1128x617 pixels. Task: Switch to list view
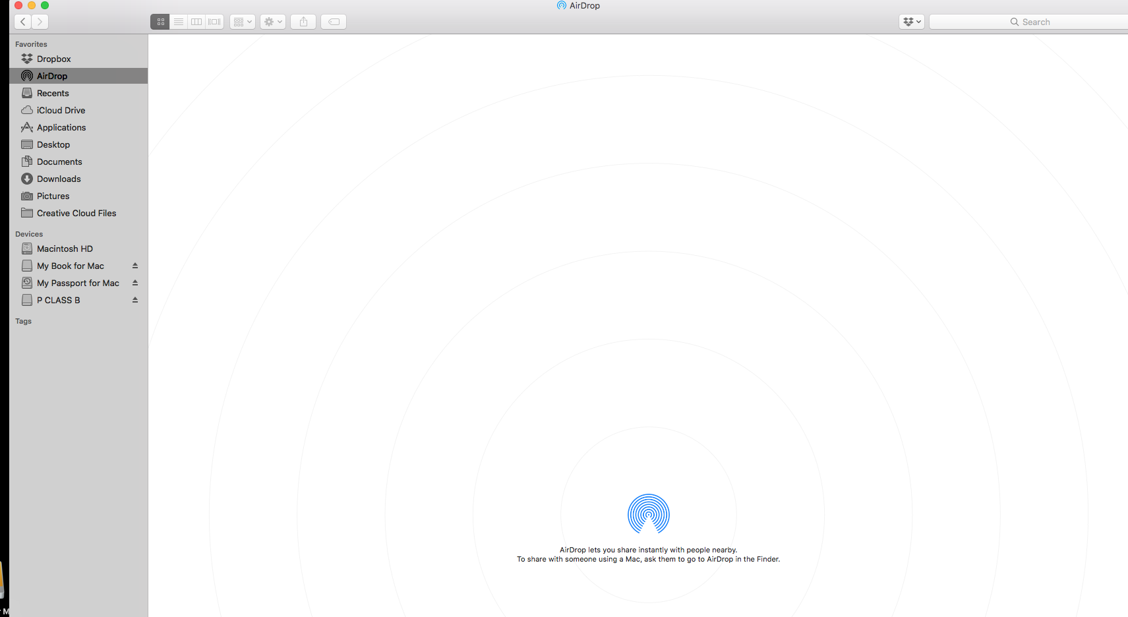179,22
